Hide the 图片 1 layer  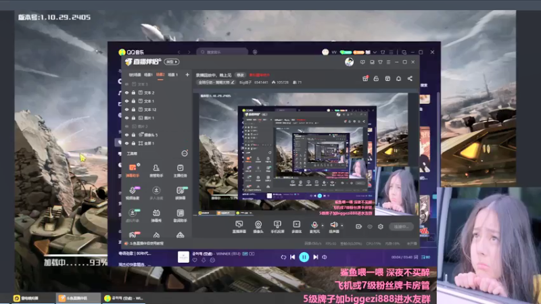pyautogui.click(x=127, y=118)
